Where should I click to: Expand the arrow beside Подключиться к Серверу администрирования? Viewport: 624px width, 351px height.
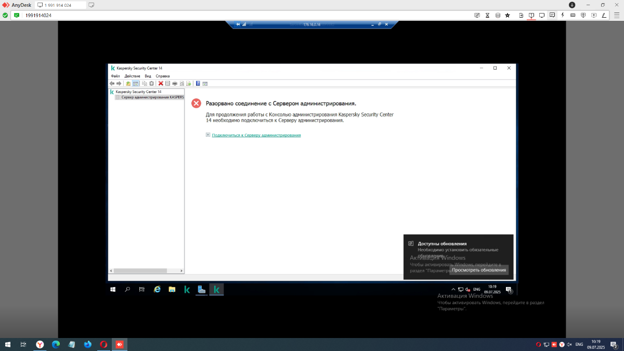(x=208, y=135)
